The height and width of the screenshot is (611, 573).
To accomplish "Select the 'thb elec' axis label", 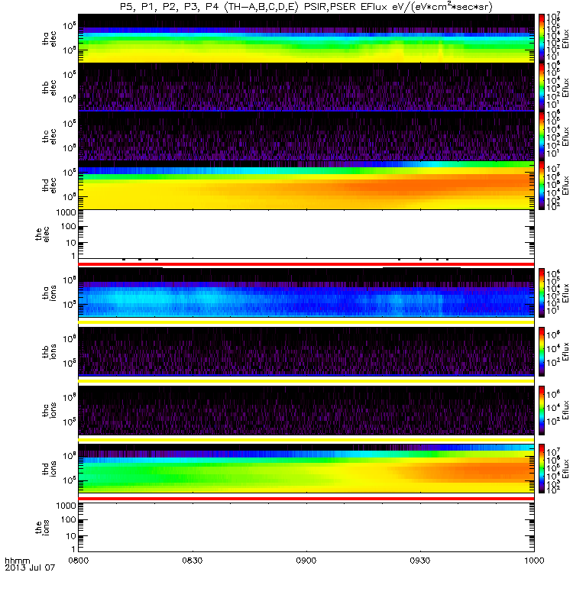I will pos(50,87).
